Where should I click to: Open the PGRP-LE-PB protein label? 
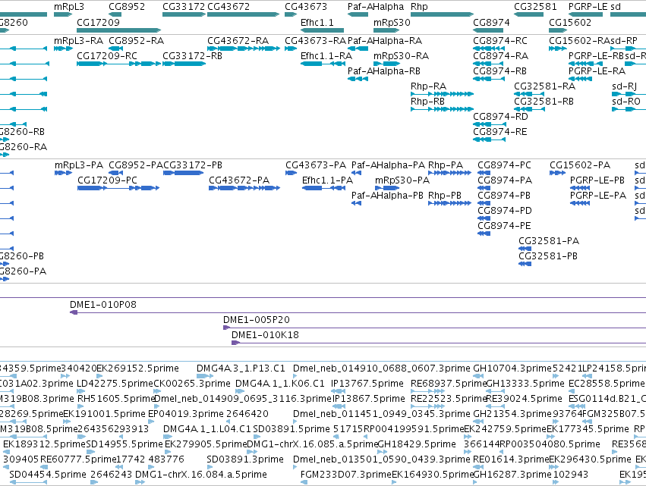pos(597,180)
